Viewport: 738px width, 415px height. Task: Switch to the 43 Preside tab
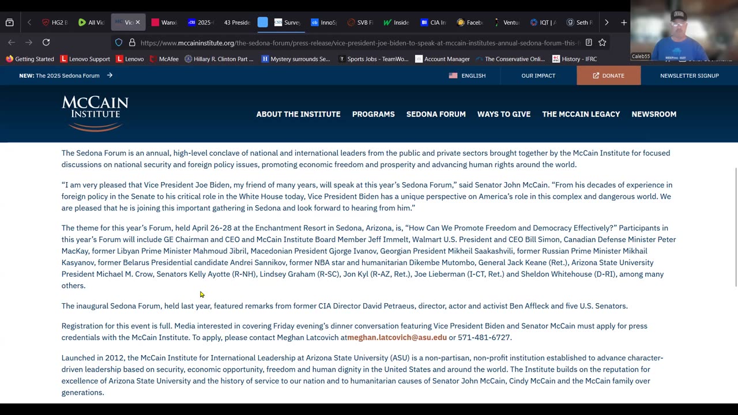point(236,22)
